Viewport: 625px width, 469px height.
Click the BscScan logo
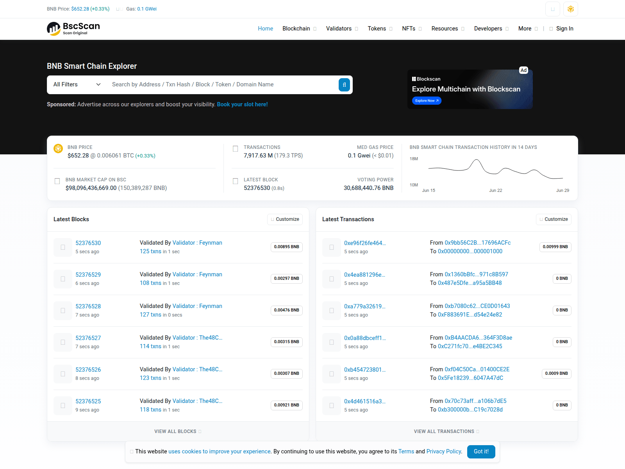tap(73, 28)
